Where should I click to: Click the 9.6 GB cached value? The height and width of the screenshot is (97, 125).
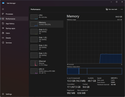tap(86, 87)
